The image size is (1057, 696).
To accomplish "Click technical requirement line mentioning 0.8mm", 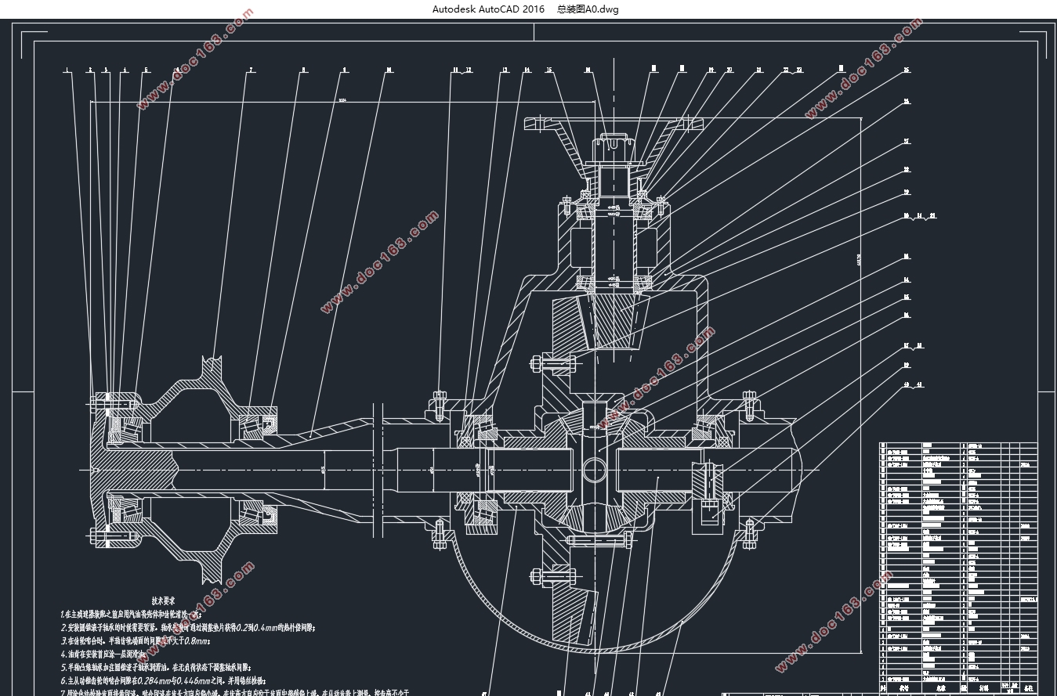I will [137, 640].
